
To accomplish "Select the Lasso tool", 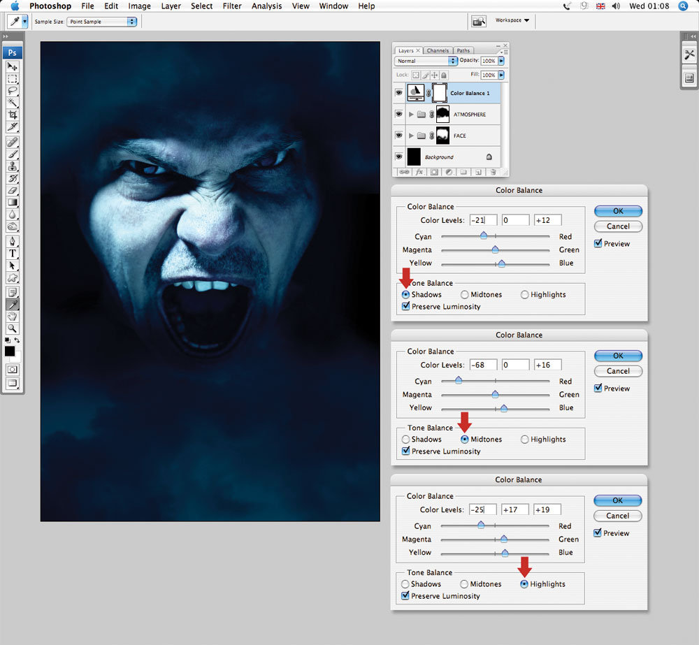I will [13, 91].
